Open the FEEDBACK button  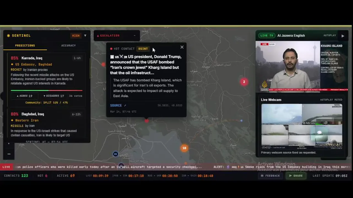270,176
